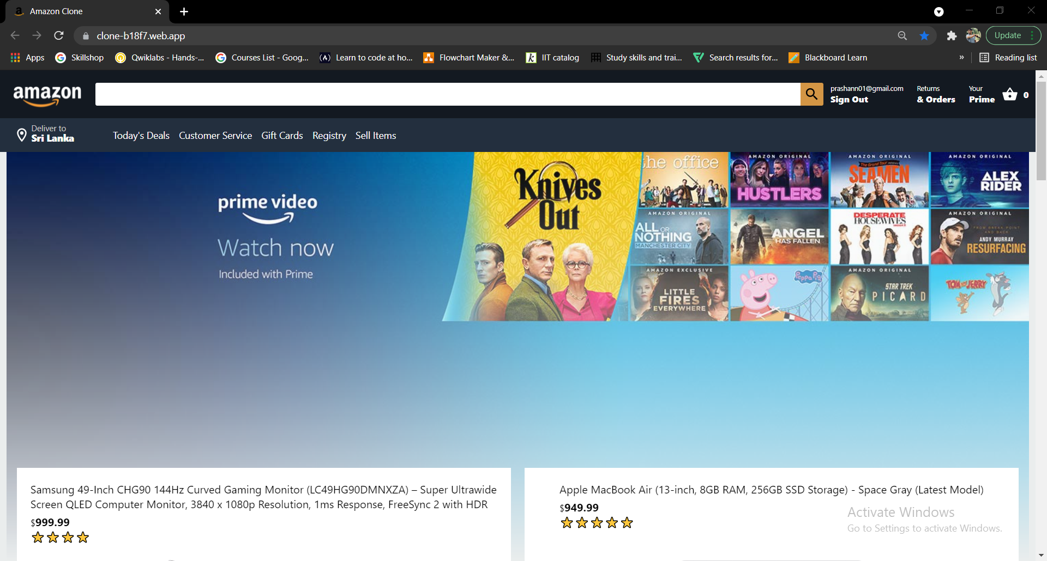Open Returns & Orders
The height and width of the screenshot is (561, 1047).
click(936, 94)
